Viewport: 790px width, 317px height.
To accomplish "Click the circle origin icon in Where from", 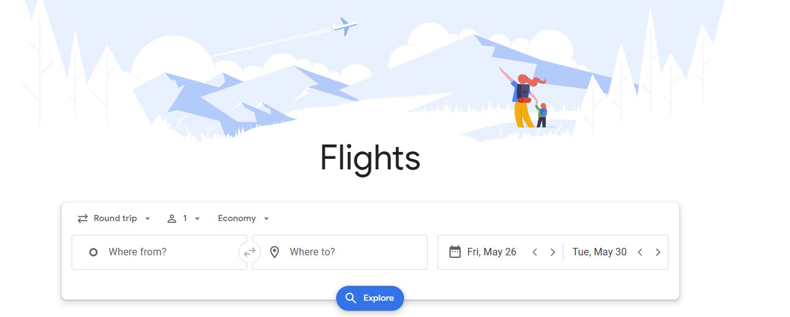I will (x=93, y=252).
